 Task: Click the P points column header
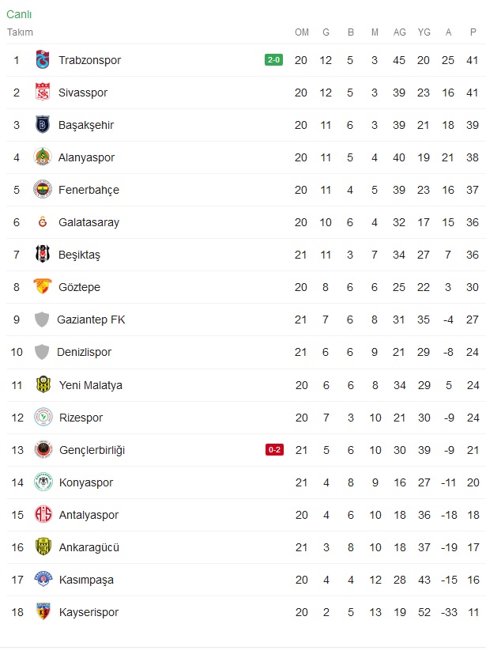coord(473,32)
